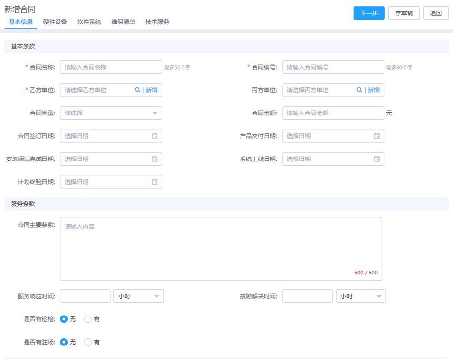The width and height of the screenshot is (453, 359).
Task: Open calendar icon for 合同签订日期
Action: pos(155,136)
